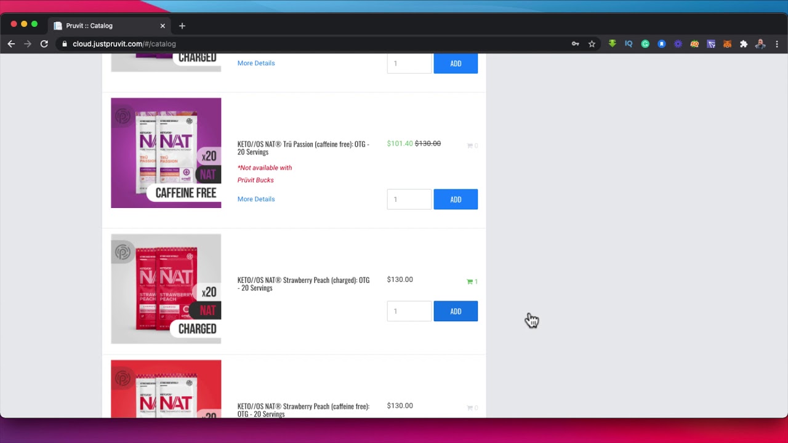Select the Pruvit :: Catalog tab
Image resolution: width=788 pixels, height=443 pixels.
(x=110, y=26)
